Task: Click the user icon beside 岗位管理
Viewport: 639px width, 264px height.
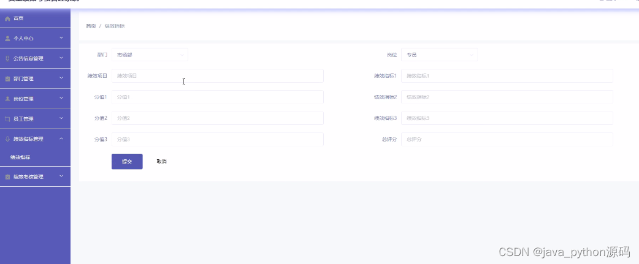Action: 7,99
